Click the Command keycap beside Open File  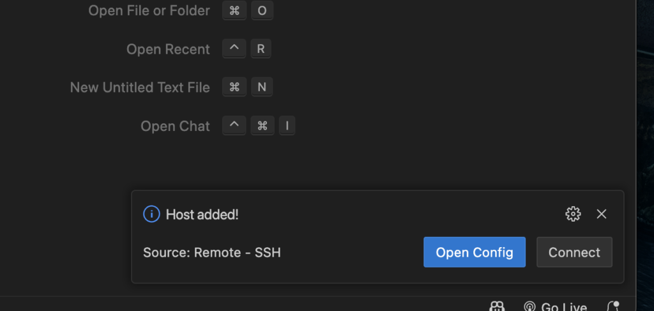(234, 10)
